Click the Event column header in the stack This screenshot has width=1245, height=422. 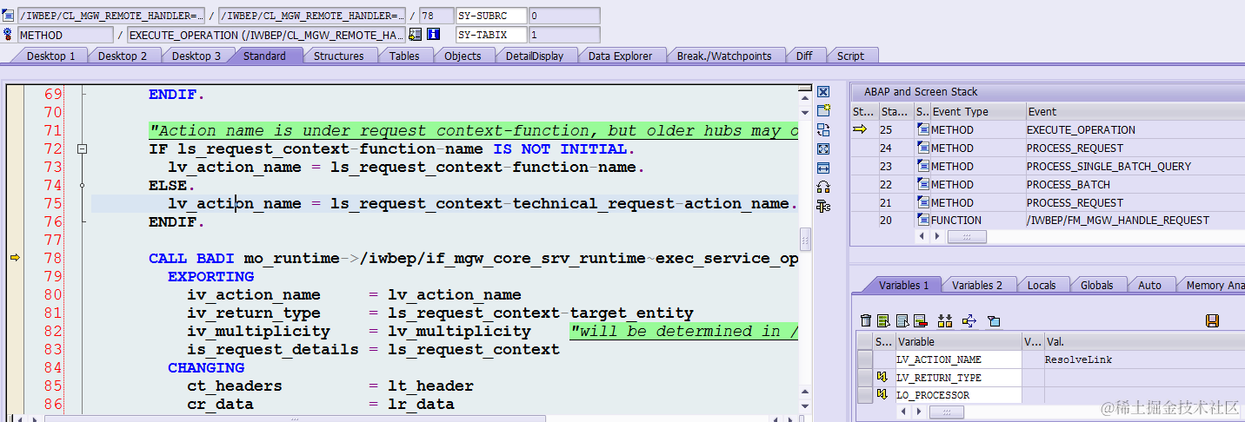[x=1134, y=111]
